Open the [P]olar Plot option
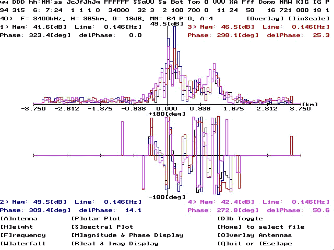This screenshot has height=250, width=334. (96, 219)
